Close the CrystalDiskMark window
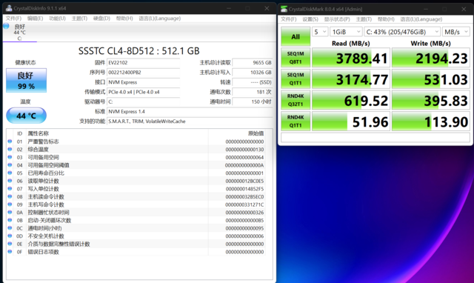This screenshot has width=474, height=283. (464, 9)
